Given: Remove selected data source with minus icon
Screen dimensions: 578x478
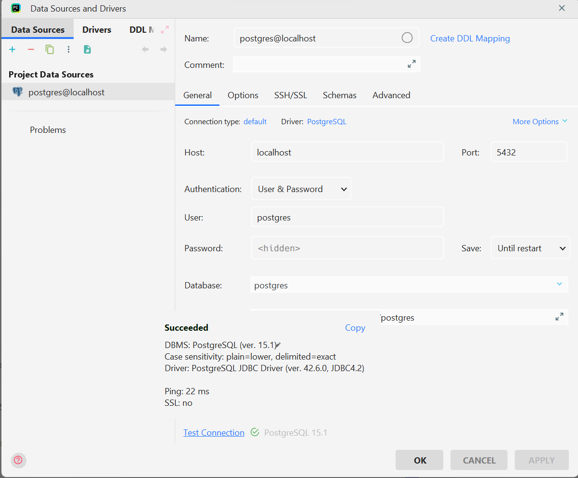Looking at the screenshot, I should [31, 50].
